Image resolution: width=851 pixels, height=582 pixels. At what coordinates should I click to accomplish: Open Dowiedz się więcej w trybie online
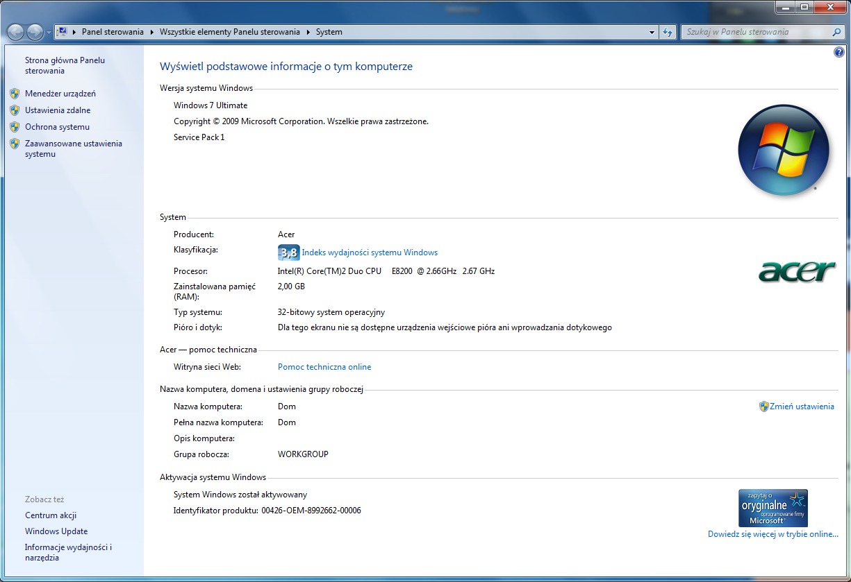773,534
